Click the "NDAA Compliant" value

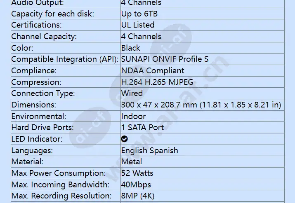(x=153, y=71)
